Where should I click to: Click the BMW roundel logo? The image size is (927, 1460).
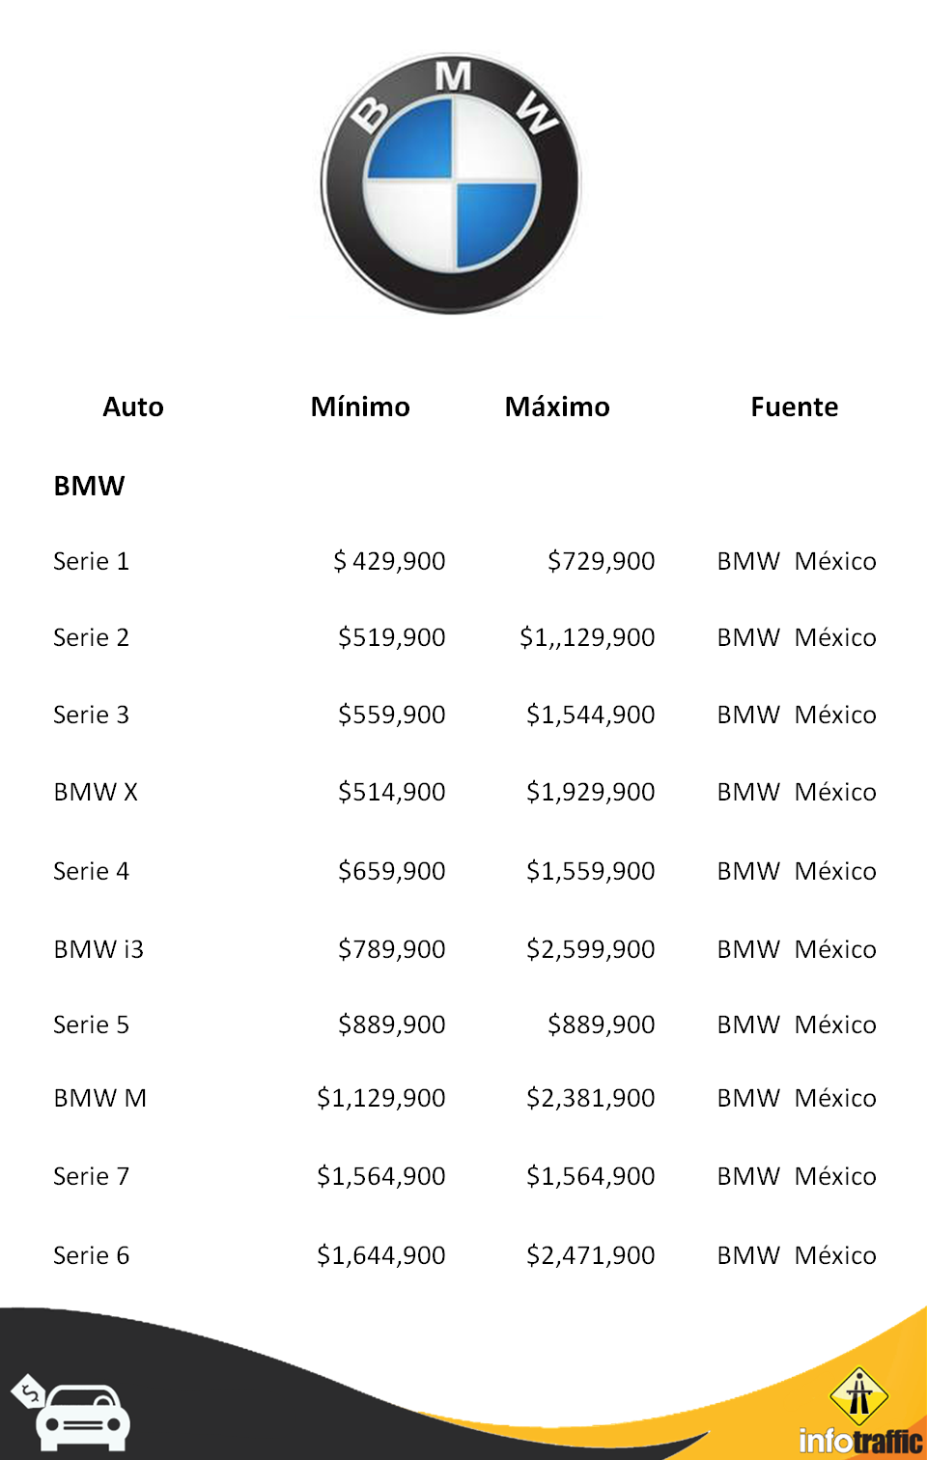[x=451, y=183]
